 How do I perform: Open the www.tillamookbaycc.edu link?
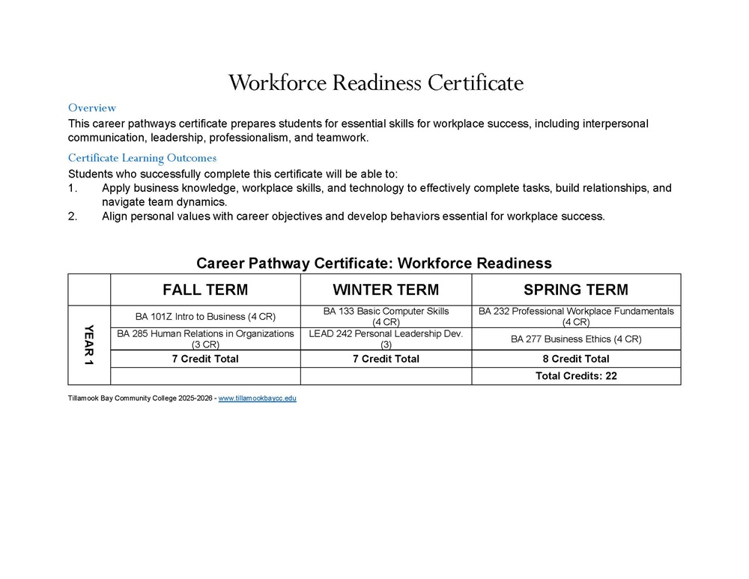point(257,398)
